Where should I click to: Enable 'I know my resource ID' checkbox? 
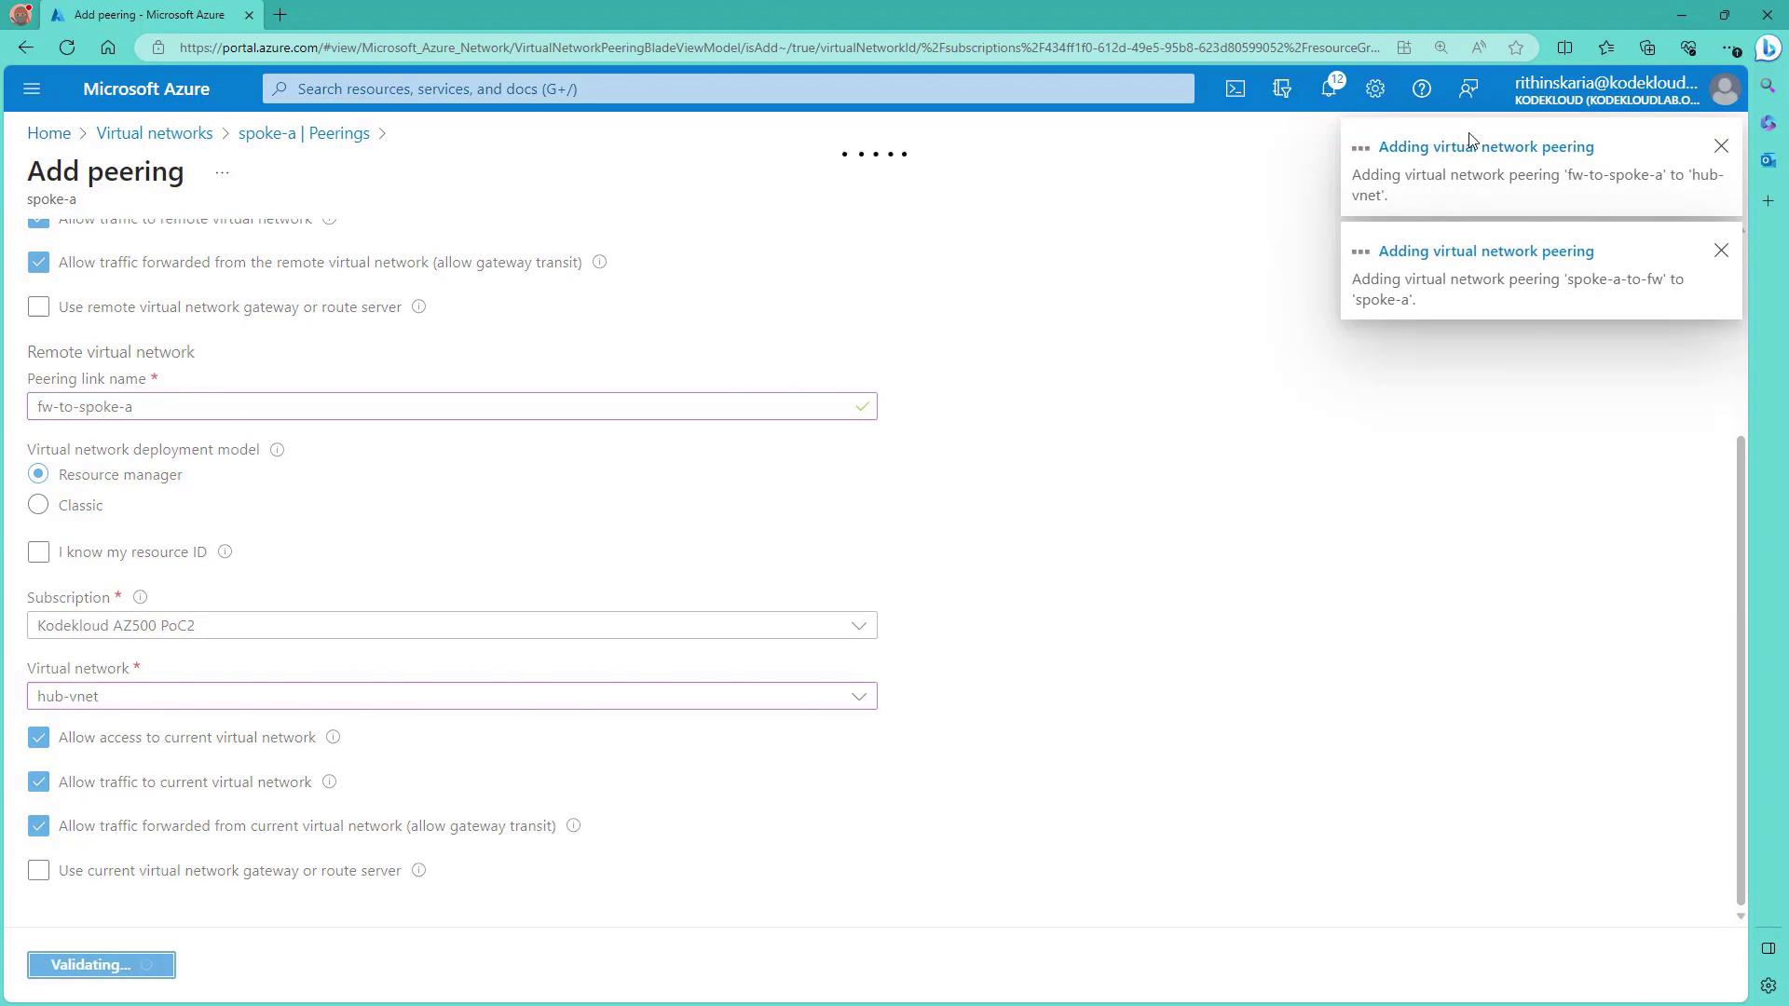(x=38, y=551)
